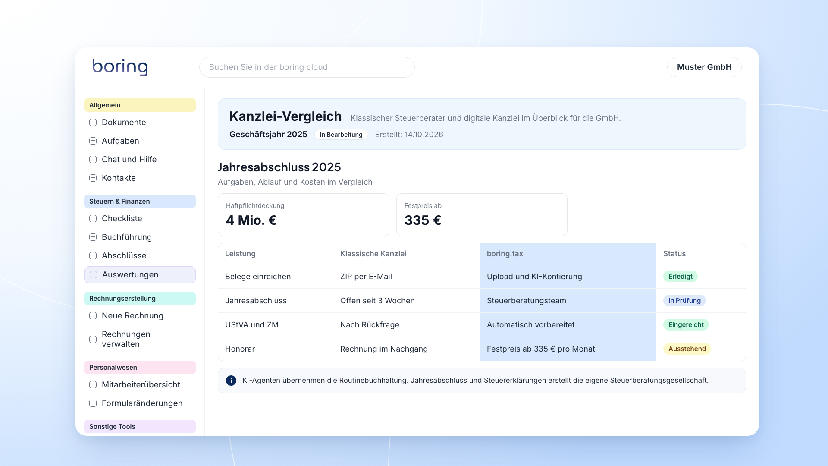Click the Klassische Kanzlei column header
This screenshot has height=466, width=828.
[406, 254]
